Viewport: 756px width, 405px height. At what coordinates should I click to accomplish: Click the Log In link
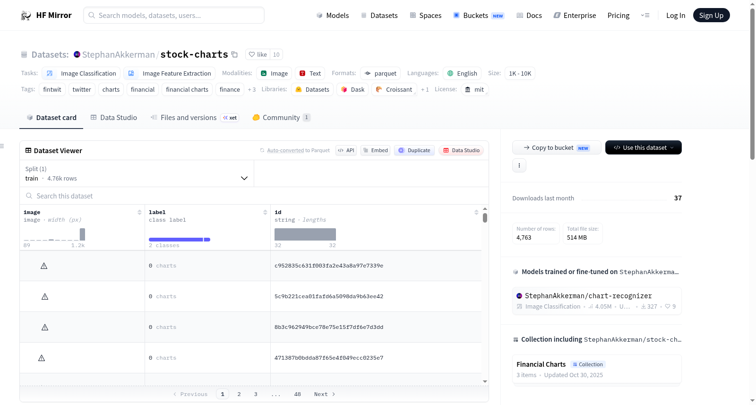pos(675,15)
